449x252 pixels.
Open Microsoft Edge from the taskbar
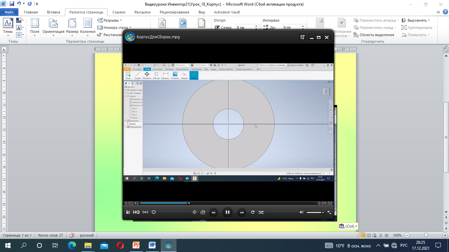pyautogui.click(x=72, y=245)
